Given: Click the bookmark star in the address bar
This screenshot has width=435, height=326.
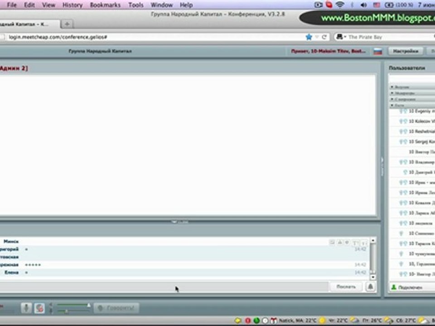Looking at the screenshot, I should point(309,37).
